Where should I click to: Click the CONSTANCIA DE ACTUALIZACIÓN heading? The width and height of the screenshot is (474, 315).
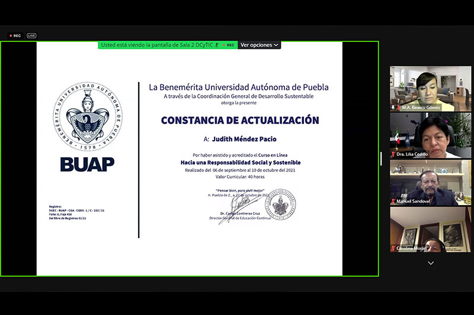(239, 120)
